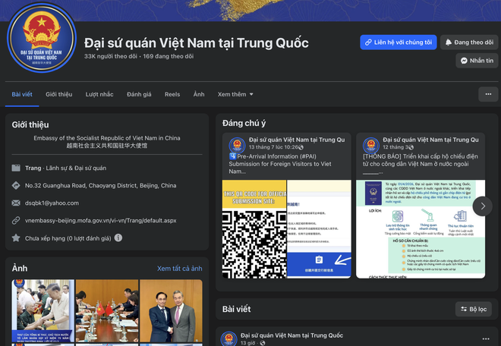This screenshot has height=346, width=501.
Task: Click the page category flag icon
Action: coord(16,168)
